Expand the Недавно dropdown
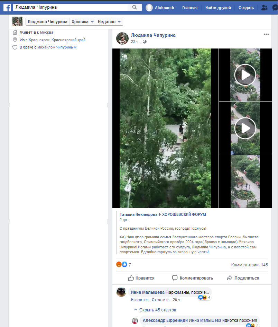Viewport: 278px width, 327px height. [x=109, y=22]
